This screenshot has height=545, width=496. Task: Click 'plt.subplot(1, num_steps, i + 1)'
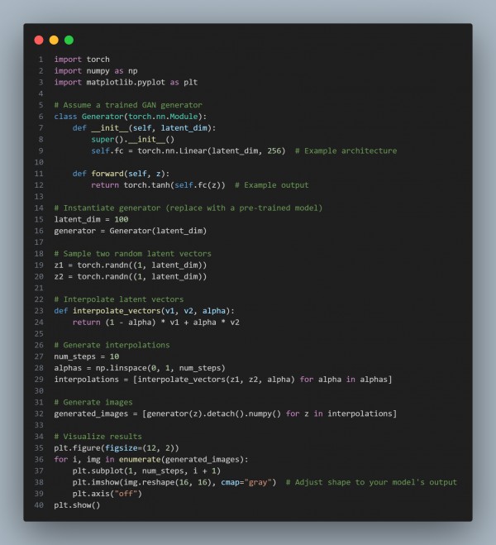coord(146,471)
